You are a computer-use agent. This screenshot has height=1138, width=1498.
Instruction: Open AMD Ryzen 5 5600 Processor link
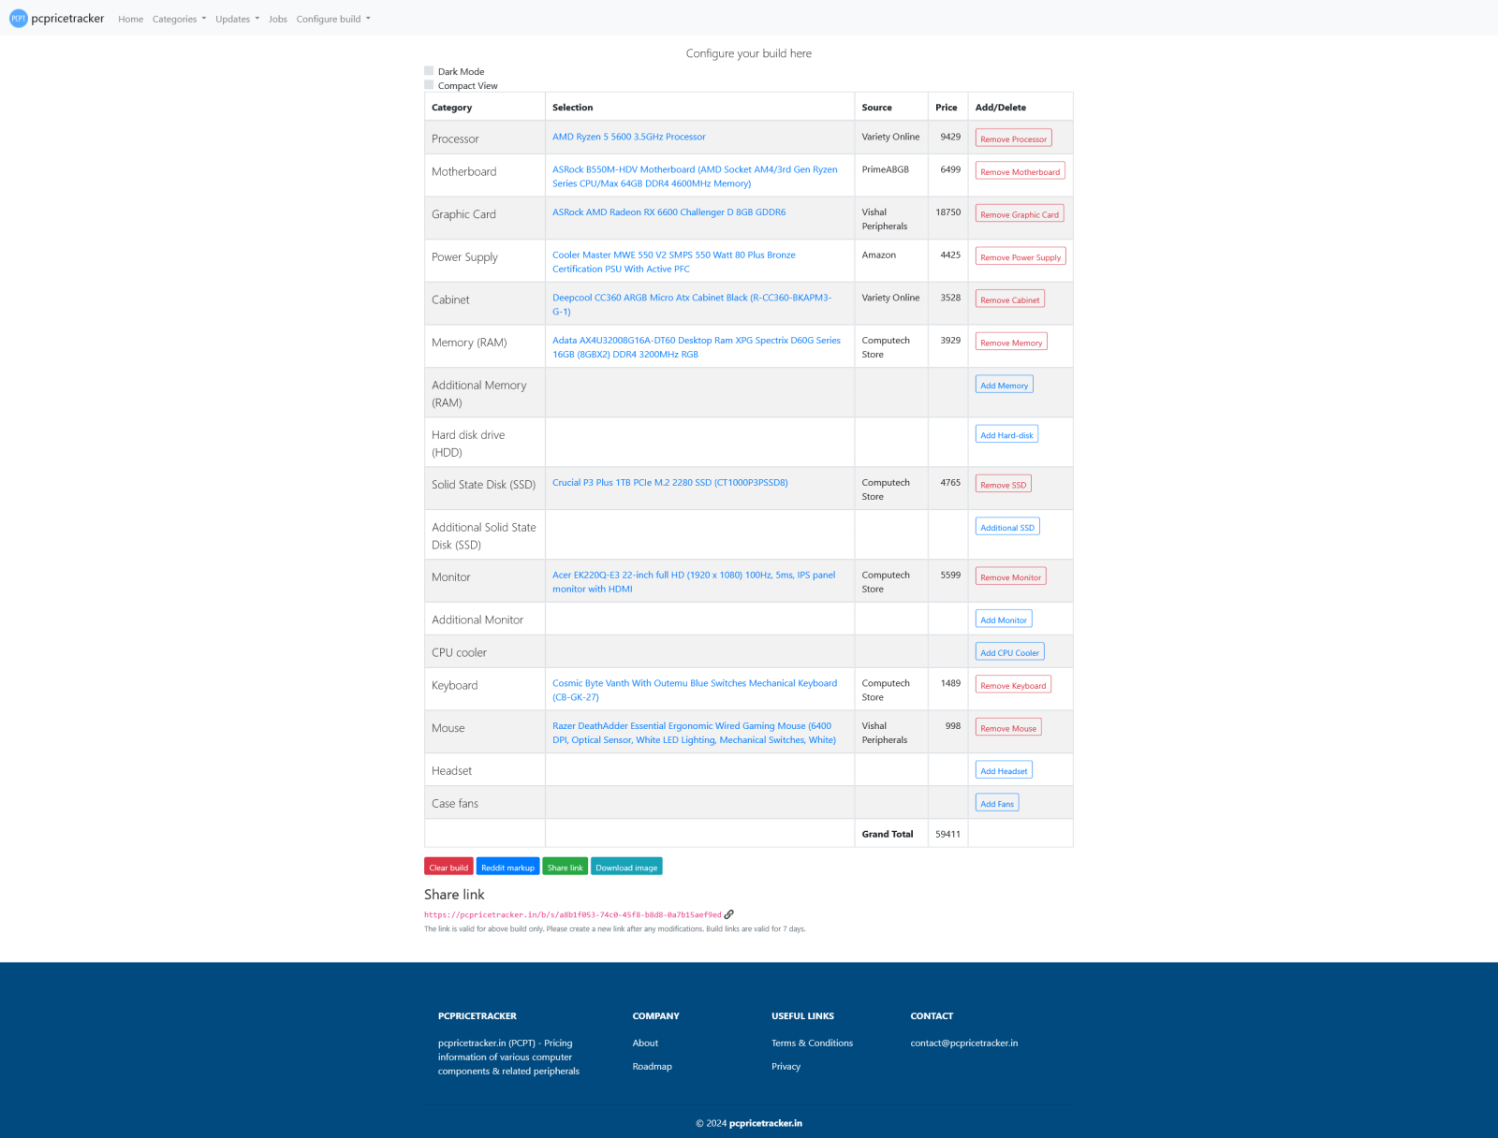[x=629, y=137]
